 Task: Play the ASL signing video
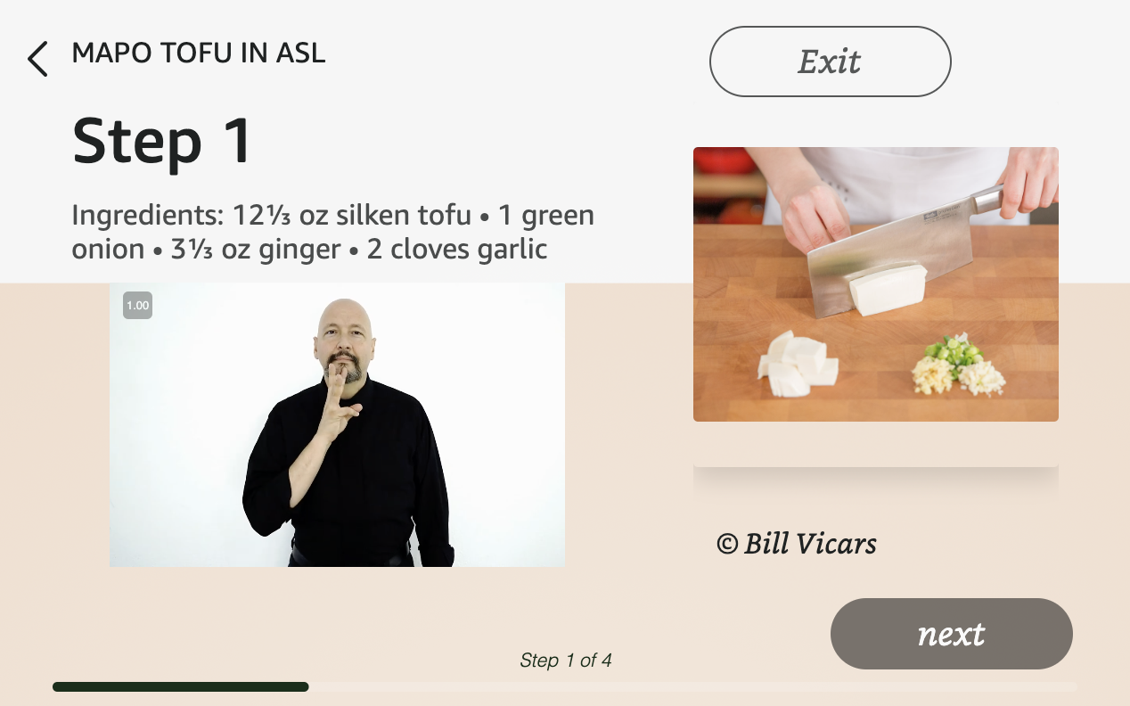pyautogui.click(x=337, y=424)
